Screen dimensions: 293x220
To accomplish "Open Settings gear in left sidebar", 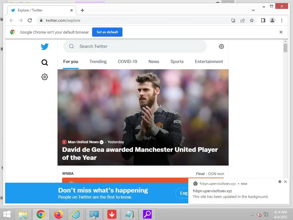I will [x=45, y=77].
